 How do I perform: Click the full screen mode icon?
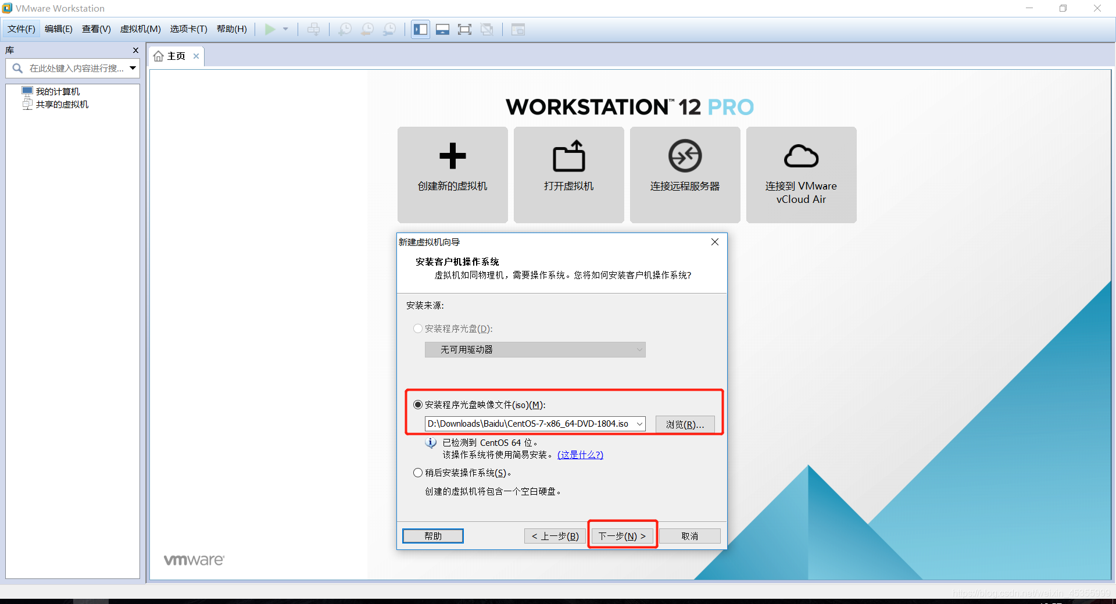[464, 29]
